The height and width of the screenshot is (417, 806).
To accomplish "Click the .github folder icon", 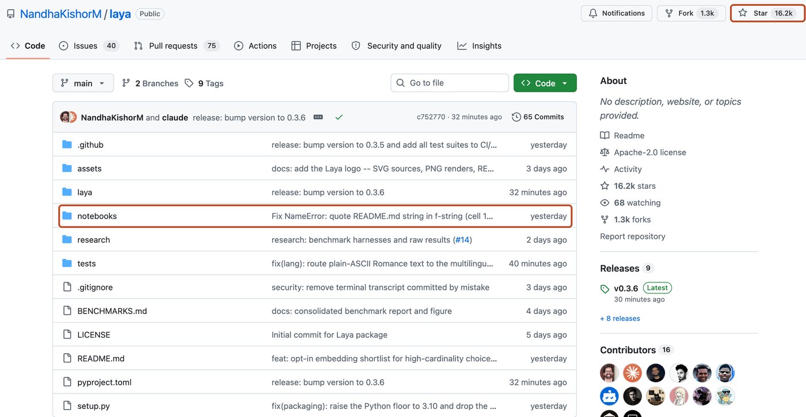I will [x=67, y=145].
